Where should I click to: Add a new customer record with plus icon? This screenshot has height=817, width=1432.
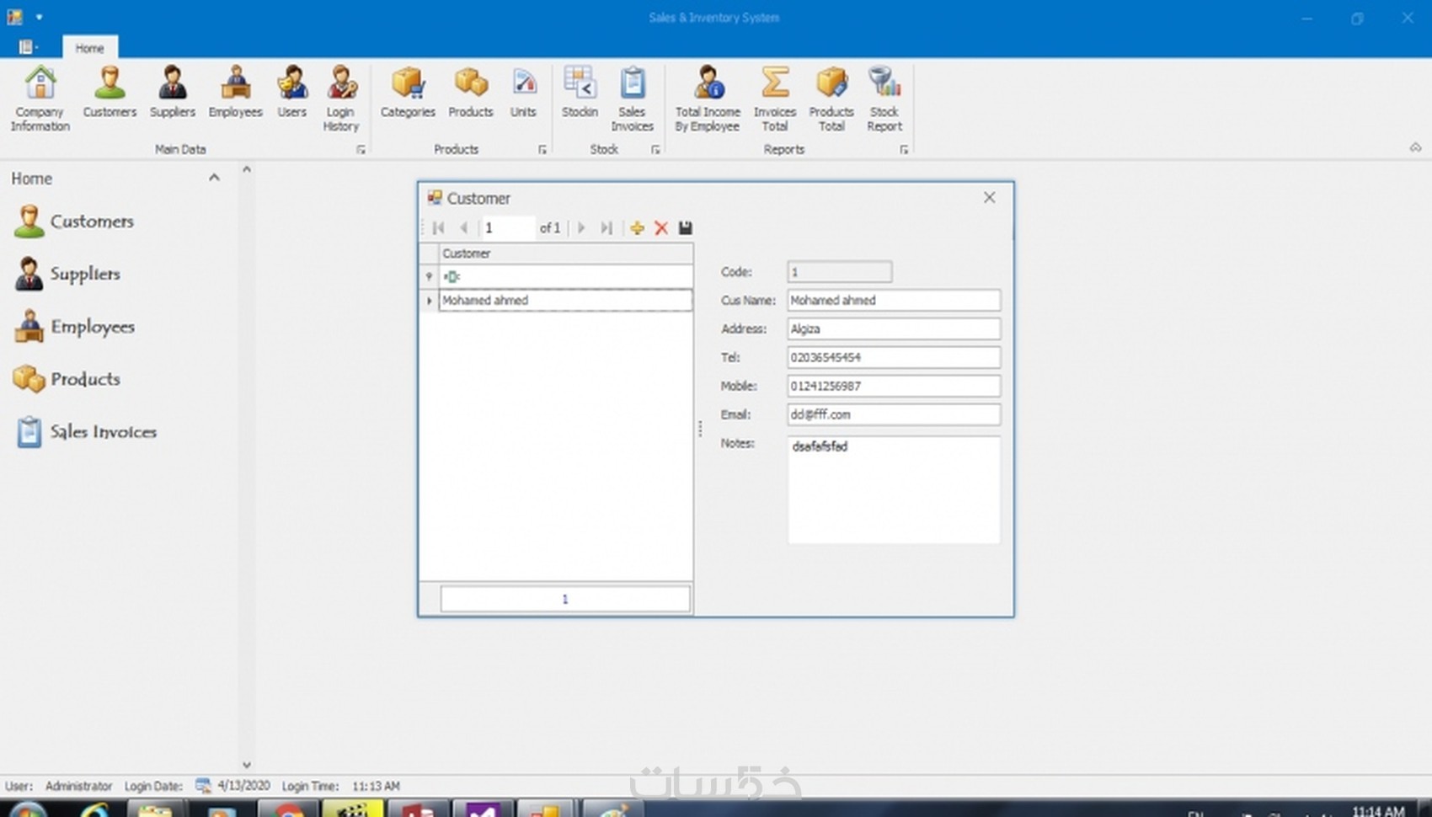point(637,228)
